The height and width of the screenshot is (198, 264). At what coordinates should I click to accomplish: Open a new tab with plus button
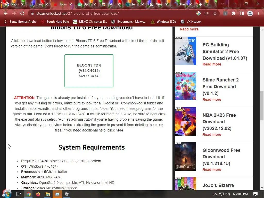click(x=200, y=4)
